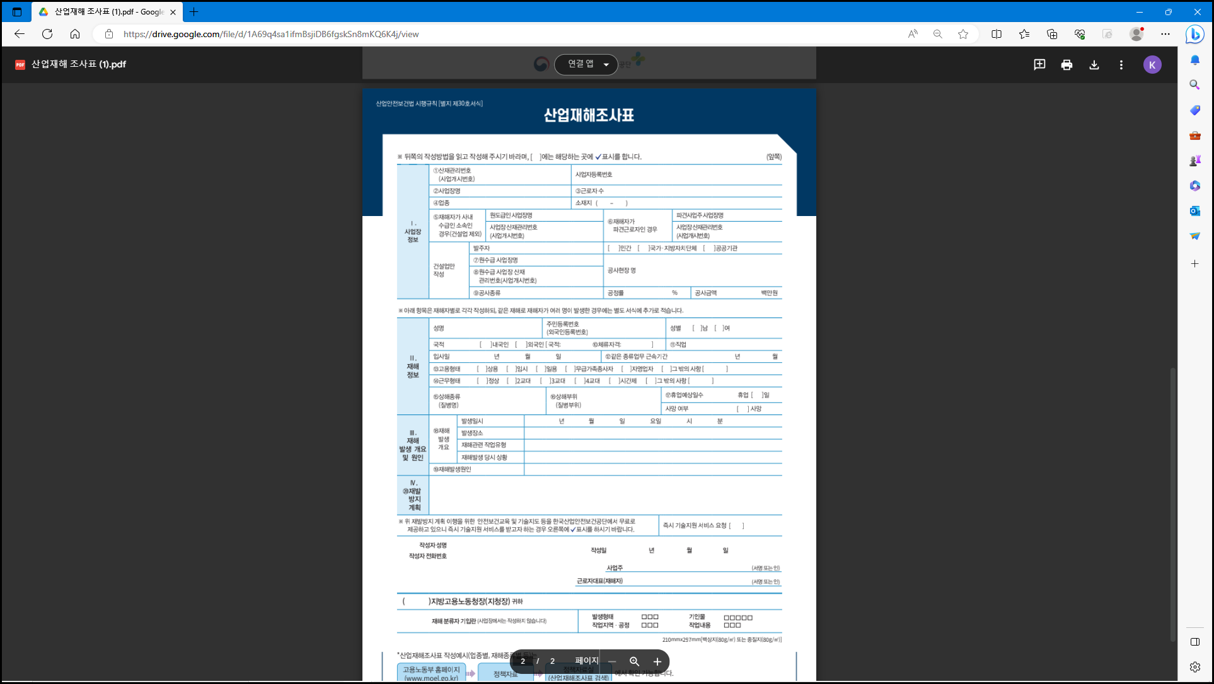Viewport: 1214px width, 684px height.
Task: Open Browser essentials heart icon
Action: [1080, 34]
